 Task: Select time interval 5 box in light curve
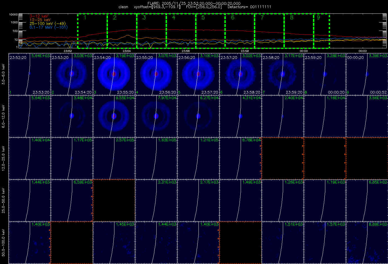point(210,31)
